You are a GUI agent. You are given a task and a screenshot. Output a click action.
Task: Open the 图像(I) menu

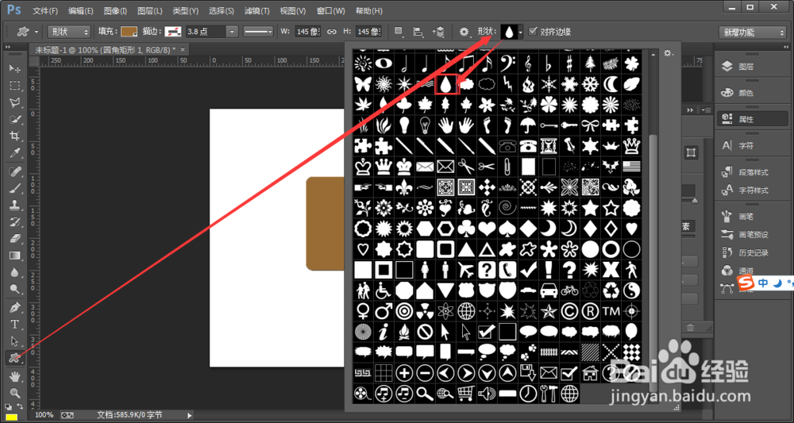click(x=115, y=10)
